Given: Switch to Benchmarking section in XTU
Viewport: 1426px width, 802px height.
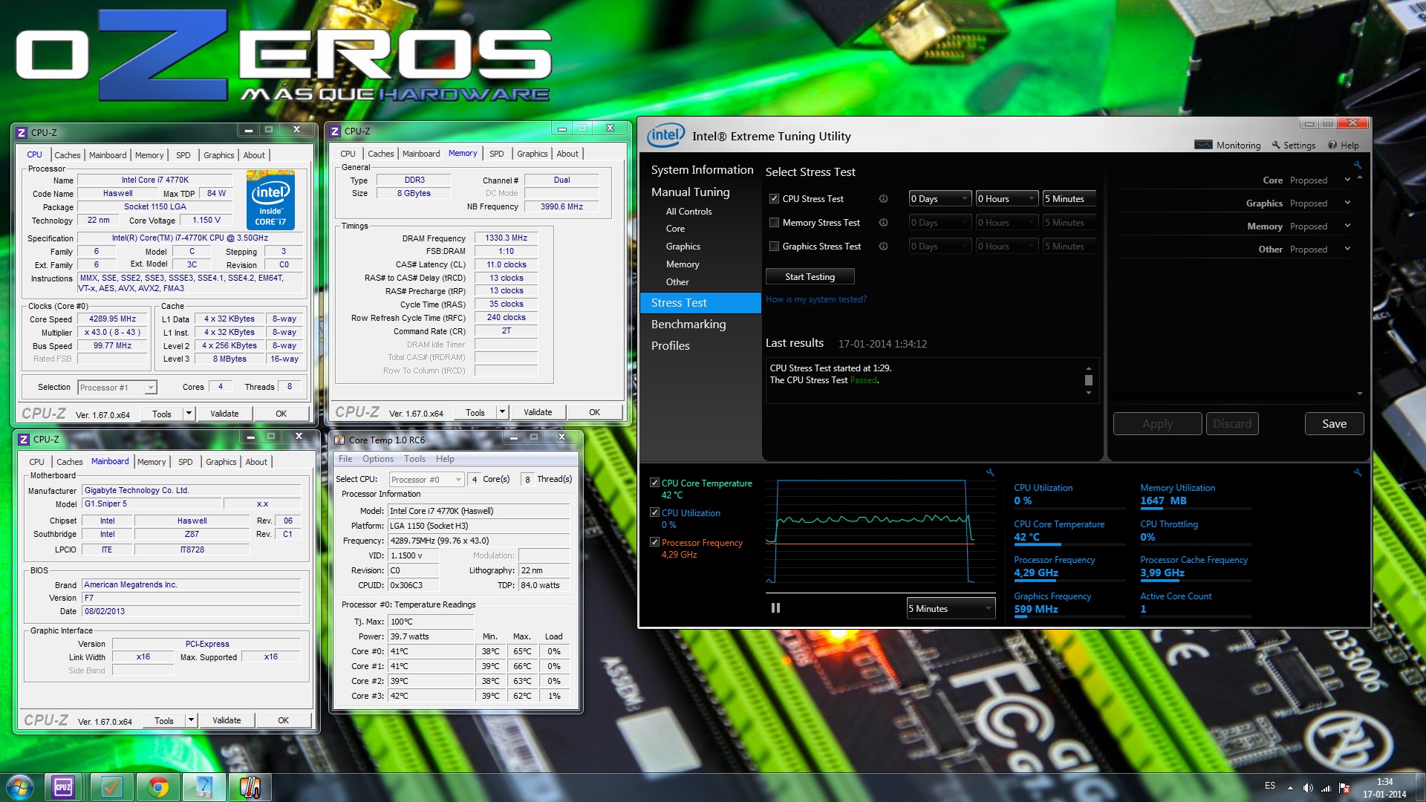Looking at the screenshot, I should click(x=688, y=325).
